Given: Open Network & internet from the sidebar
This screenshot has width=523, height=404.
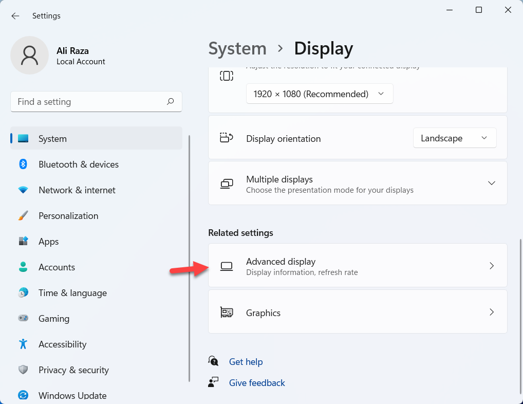Looking at the screenshot, I should 78,190.
